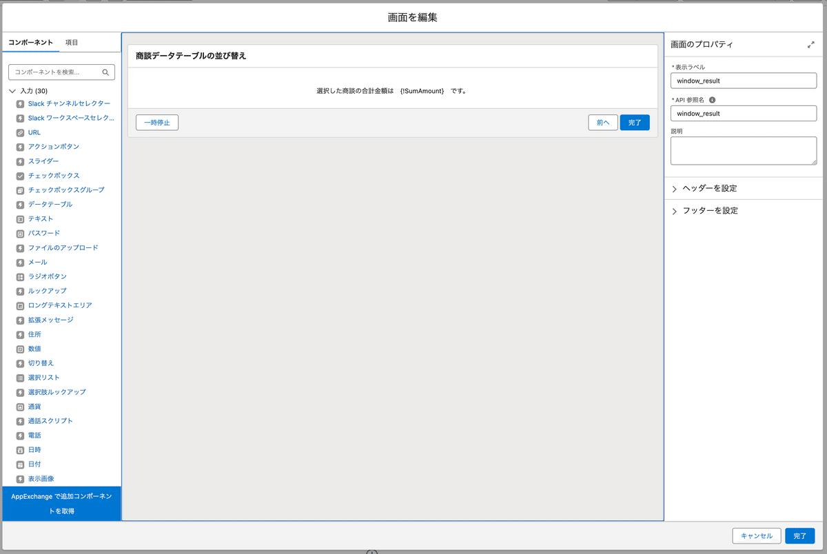Viewport: 827px width, 554px height.
Task: Click the キャンセル button at the bottom
Action: click(x=757, y=536)
